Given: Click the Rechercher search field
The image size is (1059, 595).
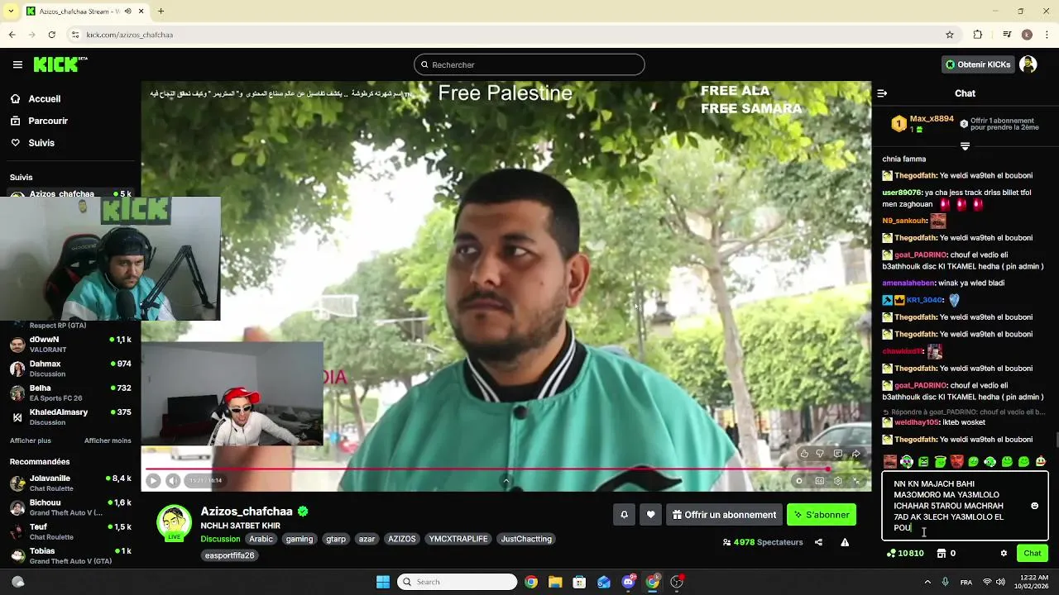Looking at the screenshot, I should pyautogui.click(x=529, y=64).
